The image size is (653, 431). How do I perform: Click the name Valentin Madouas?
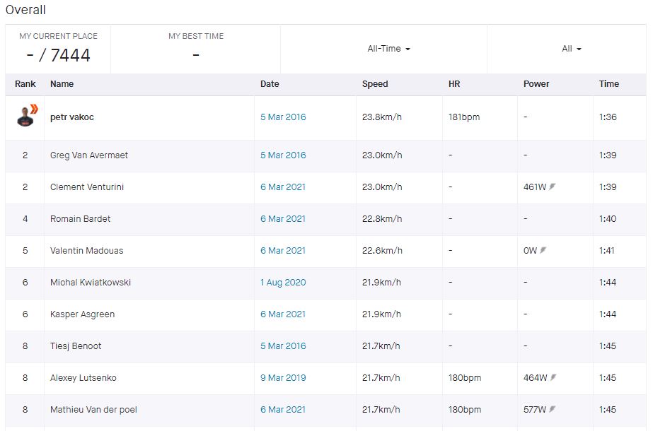pos(86,250)
